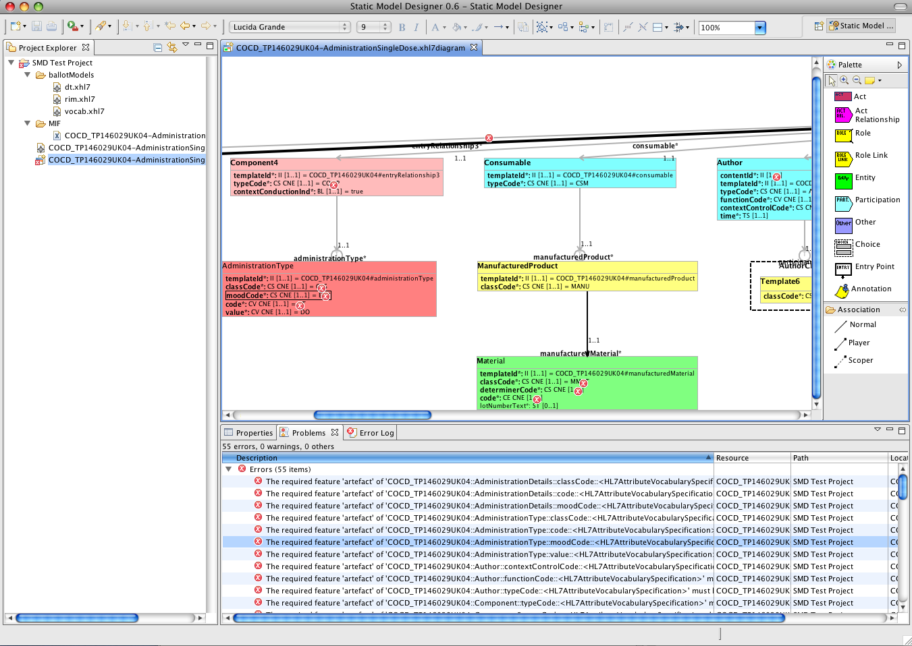Toggle Link with Editor in Project Explorer
Image resolution: width=912 pixels, height=646 pixels.
172,47
